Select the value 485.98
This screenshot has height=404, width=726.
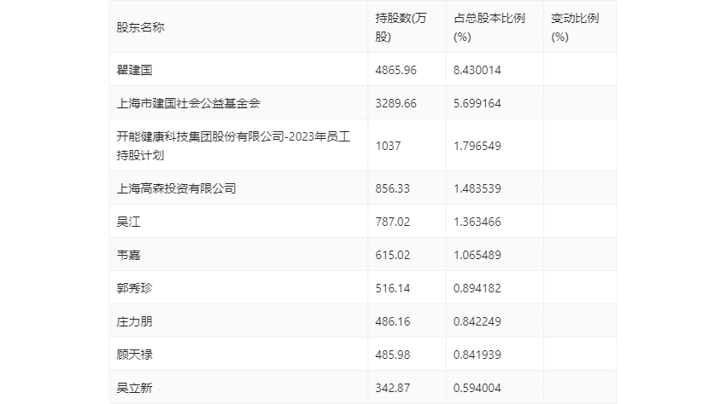(393, 355)
